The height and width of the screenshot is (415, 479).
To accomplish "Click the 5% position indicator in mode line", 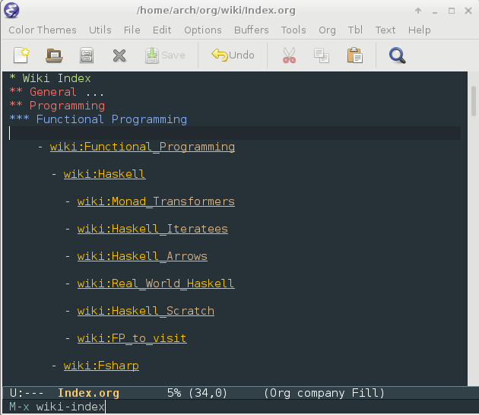I will click(174, 393).
